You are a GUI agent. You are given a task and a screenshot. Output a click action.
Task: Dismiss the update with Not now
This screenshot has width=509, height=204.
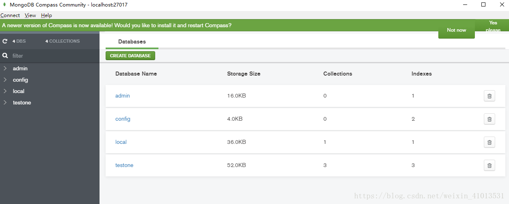tap(457, 30)
